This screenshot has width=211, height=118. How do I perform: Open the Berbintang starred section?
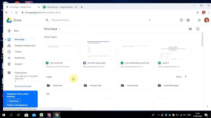(19, 58)
